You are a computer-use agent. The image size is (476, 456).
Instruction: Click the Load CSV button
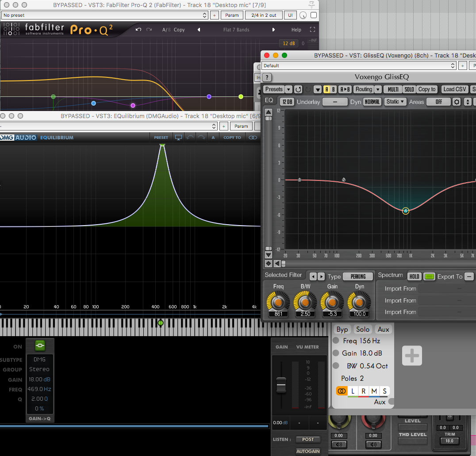click(454, 89)
